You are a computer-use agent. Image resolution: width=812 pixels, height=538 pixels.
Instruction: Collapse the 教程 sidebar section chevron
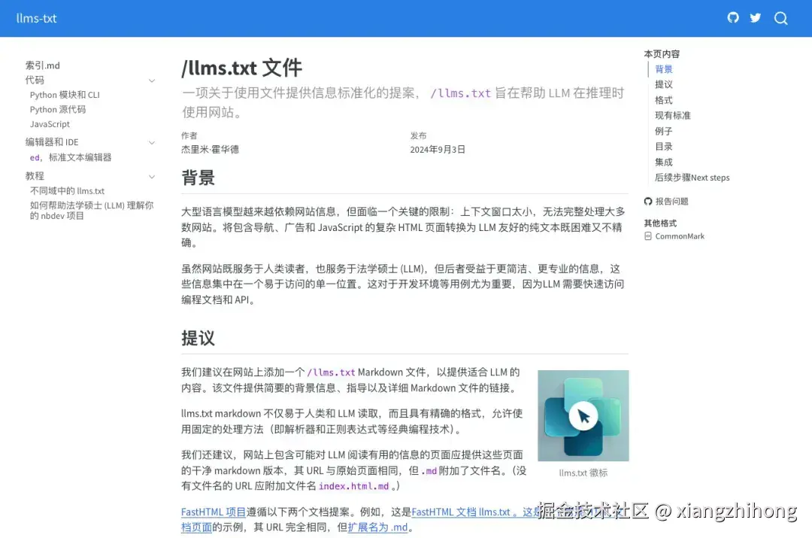pos(152,176)
